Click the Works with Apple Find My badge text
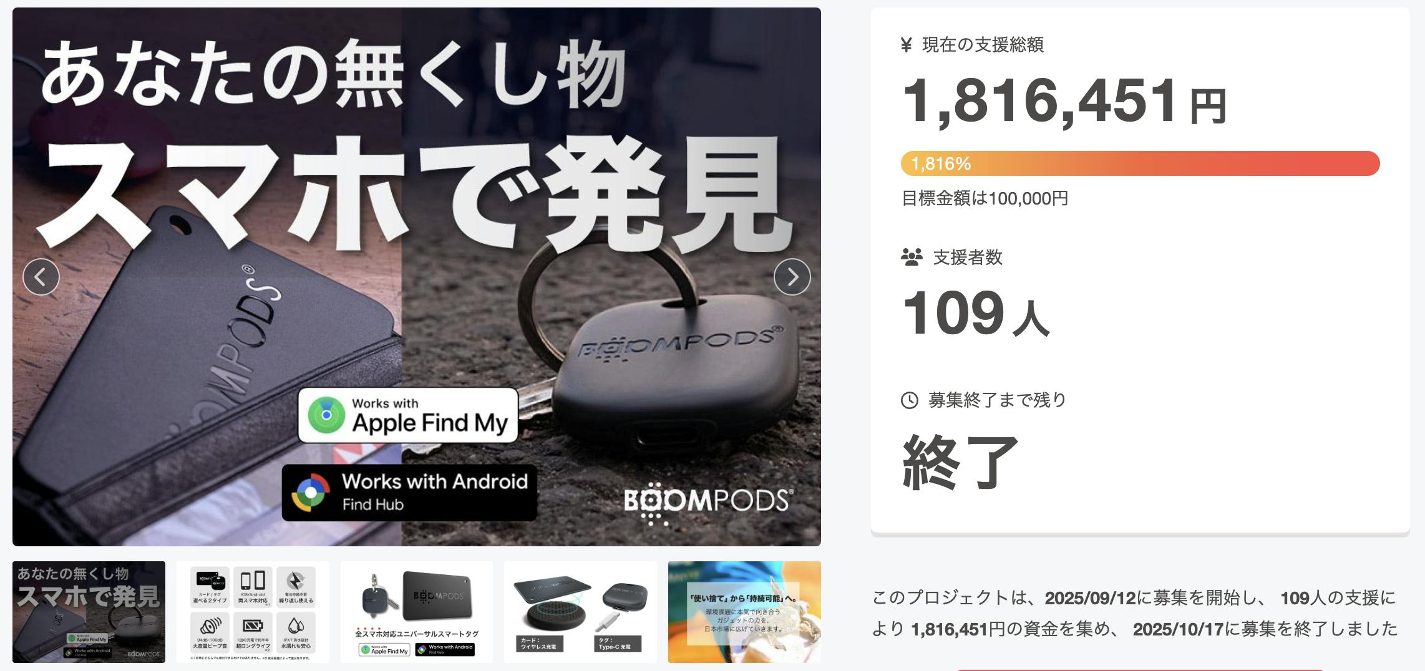1425x671 pixels. 430,415
